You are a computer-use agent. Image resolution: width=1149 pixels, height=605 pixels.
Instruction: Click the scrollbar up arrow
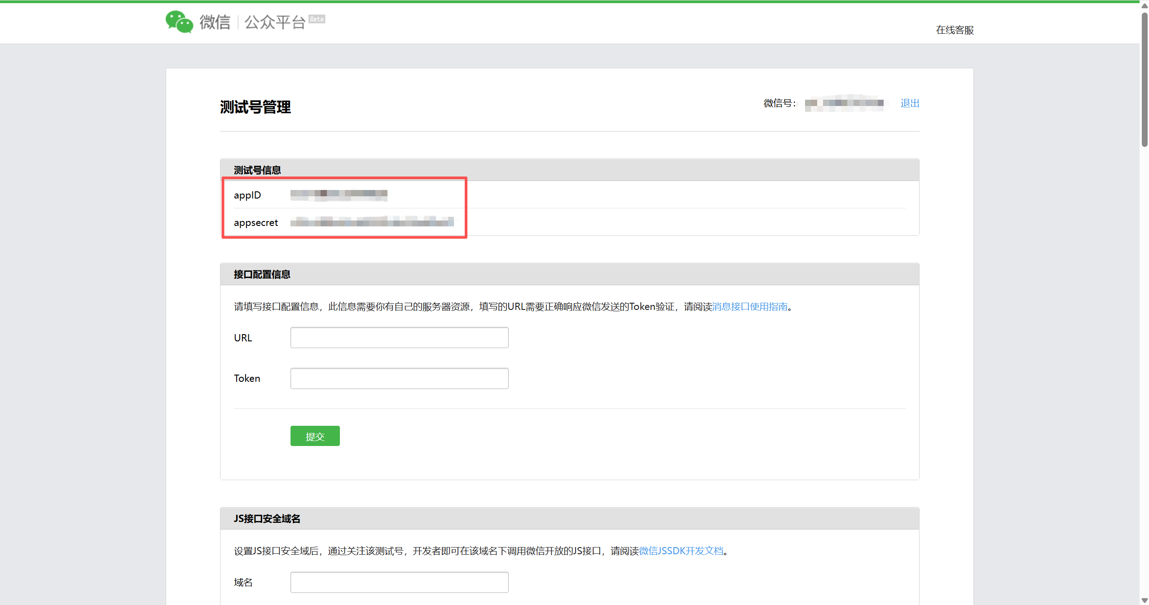click(1144, 5)
